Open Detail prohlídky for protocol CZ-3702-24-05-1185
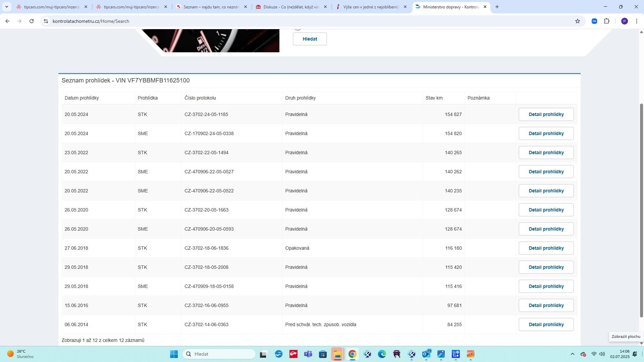 (546, 114)
